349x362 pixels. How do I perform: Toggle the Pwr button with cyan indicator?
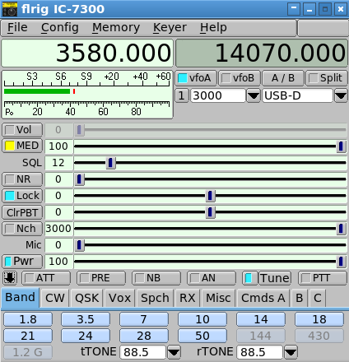(x=22, y=262)
